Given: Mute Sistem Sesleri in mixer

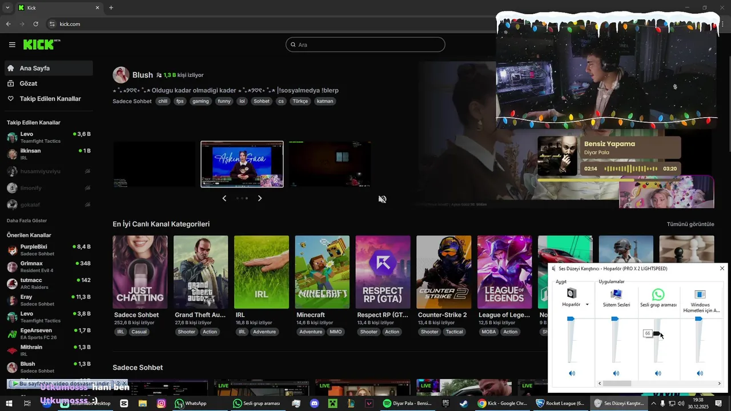Looking at the screenshot, I should tap(616, 373).
